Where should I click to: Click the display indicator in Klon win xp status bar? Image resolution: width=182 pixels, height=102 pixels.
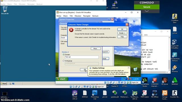click(x=119, y=82)
